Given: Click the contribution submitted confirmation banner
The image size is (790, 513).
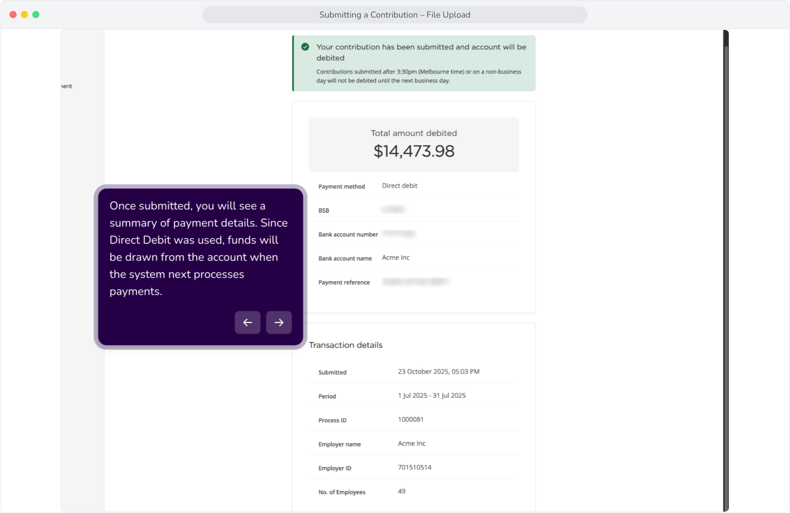Looking at the screenshot, I should pyautogui.click(x=414, y=63).
